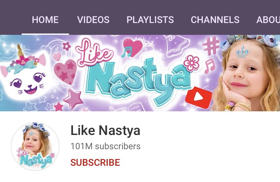Image resolution: width=280 pixels, height=182 pixels.
Task: Click the pink music note beside hashtag
Action: pos(210,66)
